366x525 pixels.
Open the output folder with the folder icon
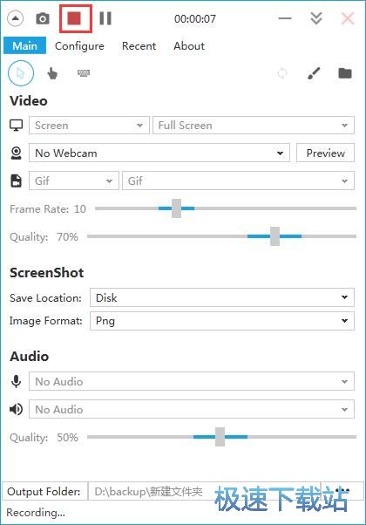tap(345, 72)
